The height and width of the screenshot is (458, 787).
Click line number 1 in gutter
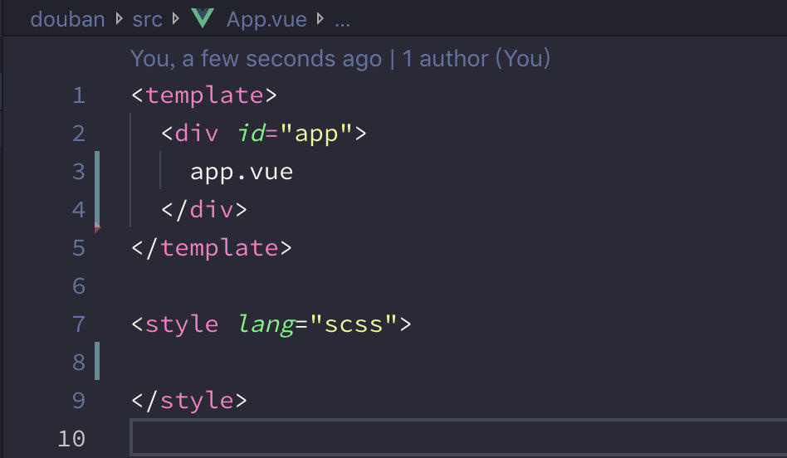pyautogui.click(x=79, y=95)
